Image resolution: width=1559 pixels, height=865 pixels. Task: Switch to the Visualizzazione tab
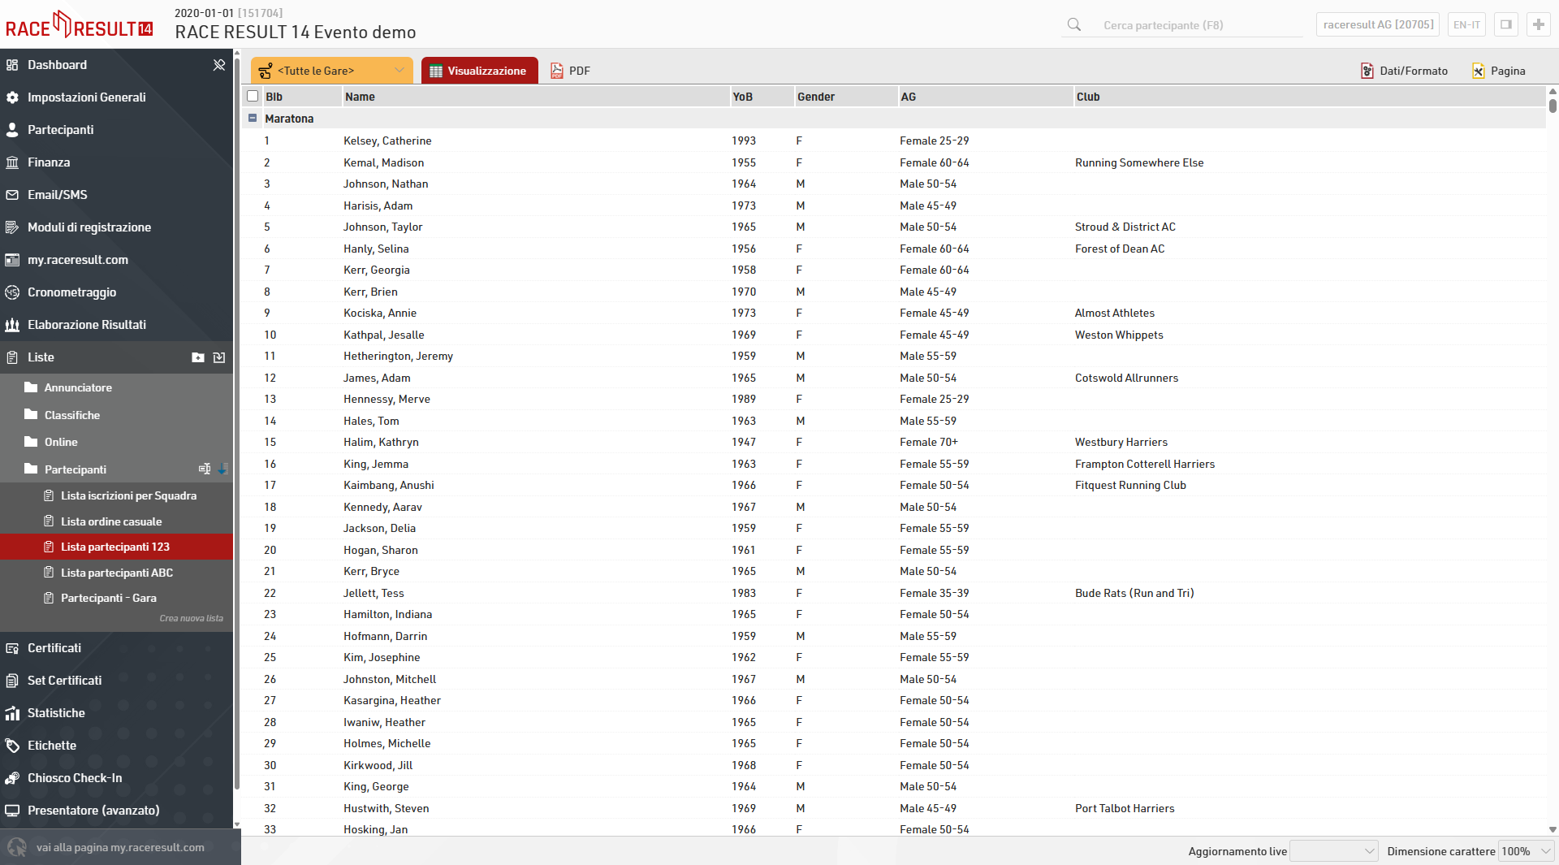(x=479, y=71)
